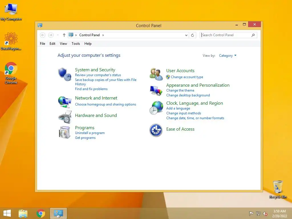
Task: Expand address bar history dropdown
Action: tap(186, 35)
